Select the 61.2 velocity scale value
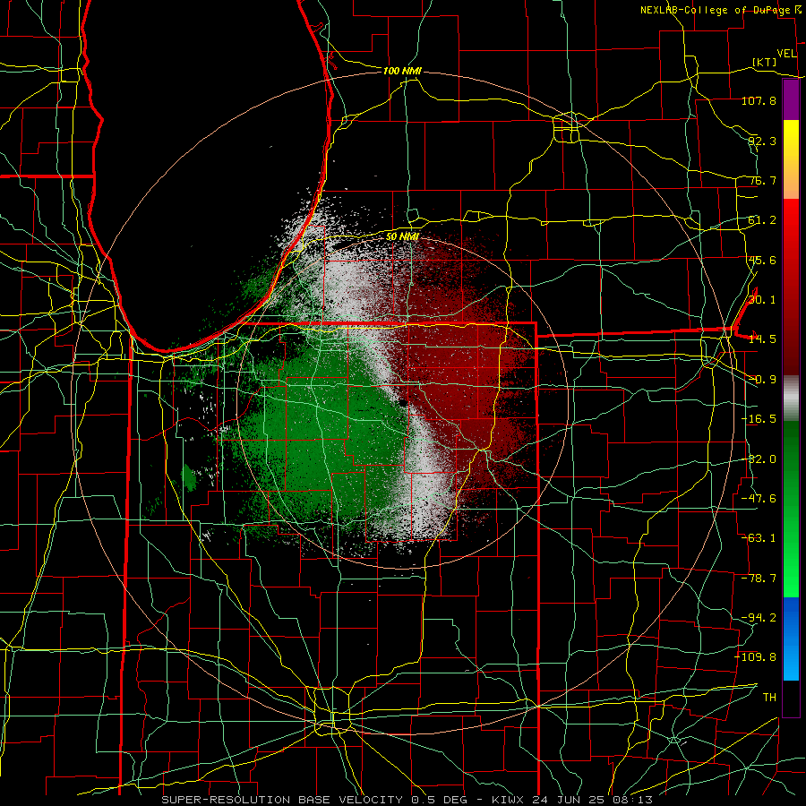Screen dimensions: 806x806 (x=762, y=220)
